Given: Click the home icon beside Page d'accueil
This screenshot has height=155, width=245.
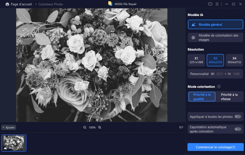Looking at the screenshot, I should tap(7, 4).
